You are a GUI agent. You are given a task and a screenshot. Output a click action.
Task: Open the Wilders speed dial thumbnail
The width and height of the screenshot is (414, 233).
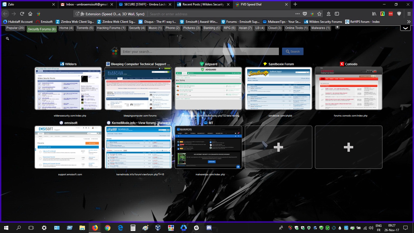tap(68, 88)
